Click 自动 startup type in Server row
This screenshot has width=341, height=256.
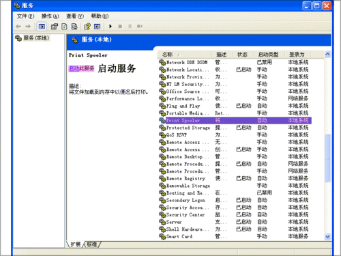click(262, 222)
